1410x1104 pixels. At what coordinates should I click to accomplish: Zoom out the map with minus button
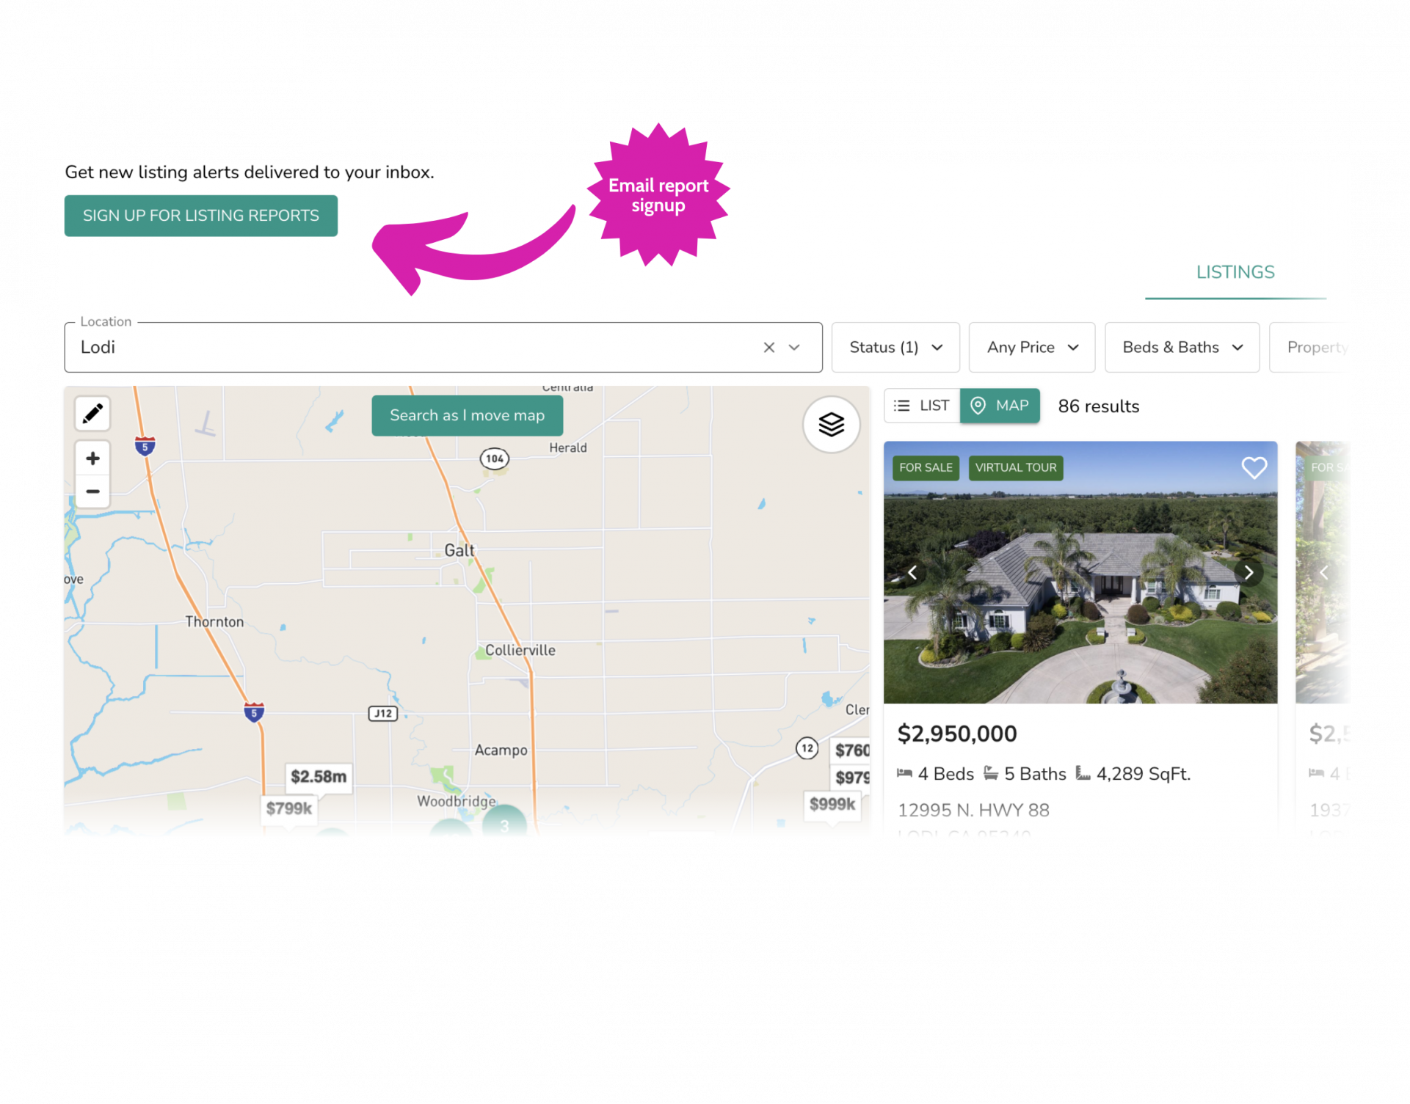[x=92, y=491]
